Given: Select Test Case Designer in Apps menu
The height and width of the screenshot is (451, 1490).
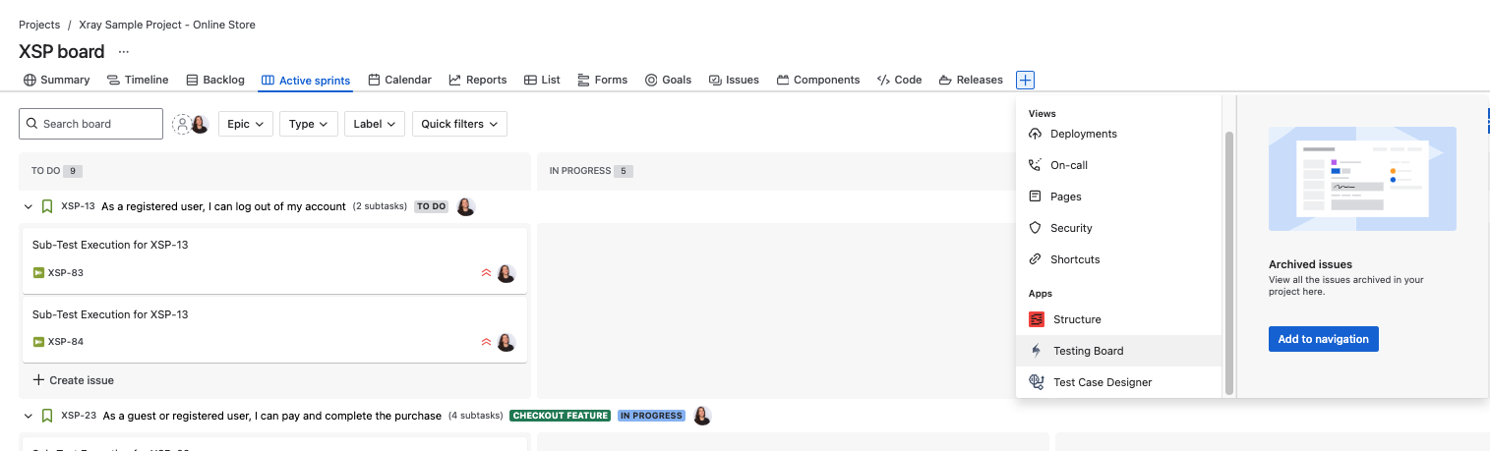Looking at the screenshot, I should (1118, 382).
